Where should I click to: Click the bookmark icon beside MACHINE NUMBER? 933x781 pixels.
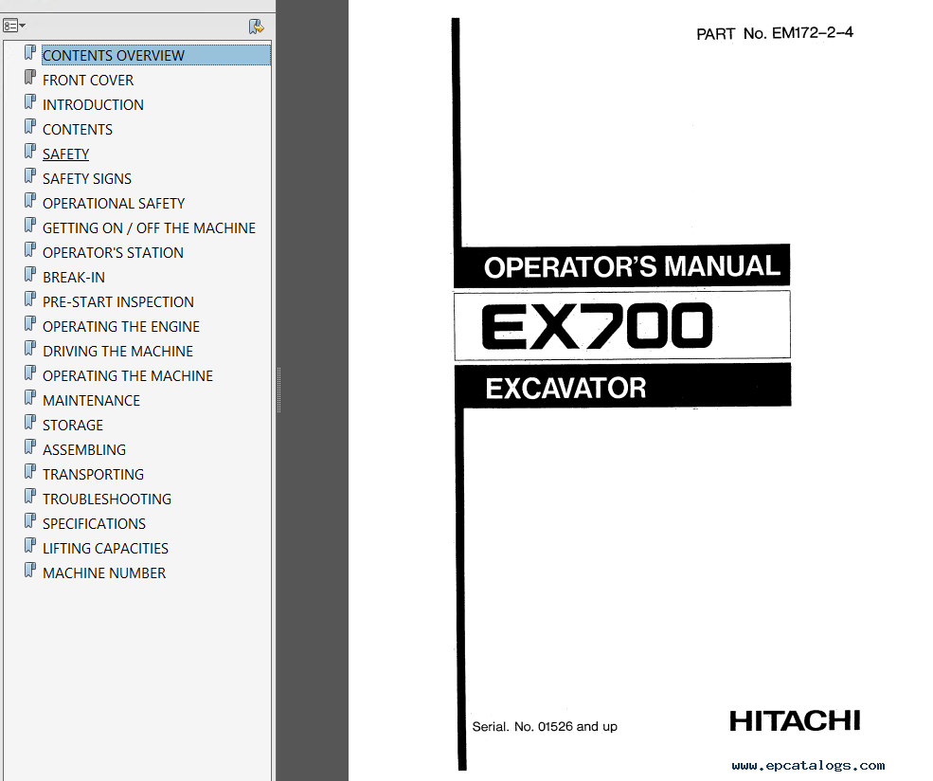[29, 571]
